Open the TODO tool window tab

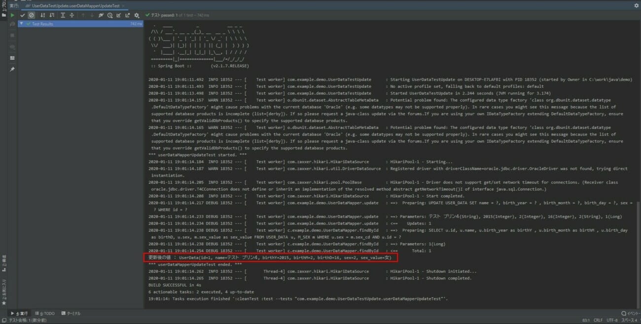(x=45, y=313)
